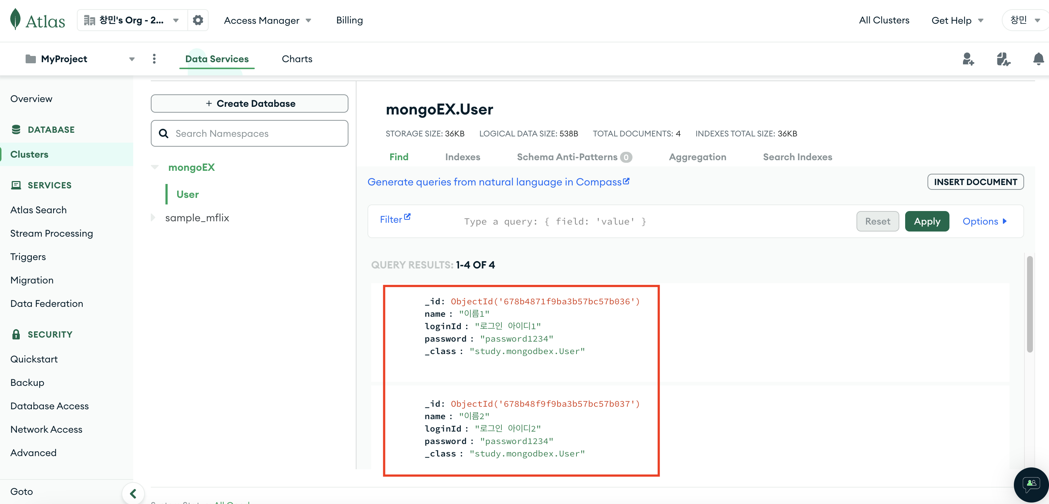This screenshot has height=504, width=1049.
Task: Click the results vertical scrollbar
Action: click(1030, 304)
